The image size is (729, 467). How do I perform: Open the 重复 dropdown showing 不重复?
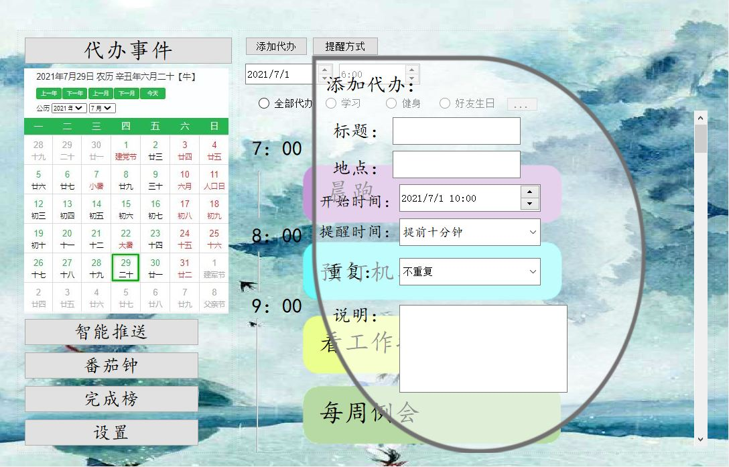[470, 271]
